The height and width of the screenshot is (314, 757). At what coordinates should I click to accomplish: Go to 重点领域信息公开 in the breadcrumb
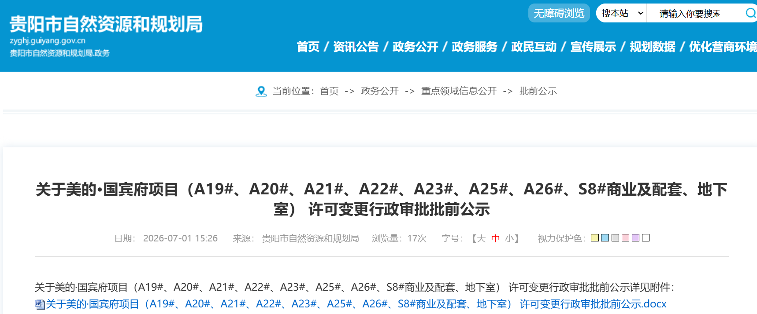point(459,91)
